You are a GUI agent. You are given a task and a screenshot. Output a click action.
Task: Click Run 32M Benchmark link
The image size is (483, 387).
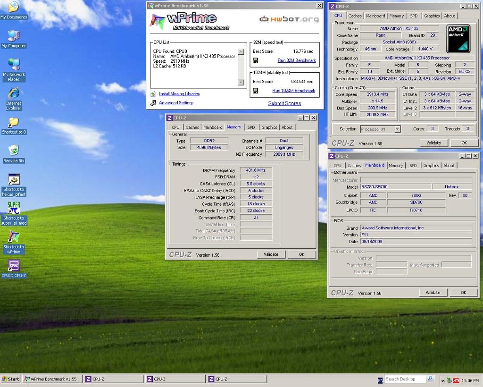[297, 60]
